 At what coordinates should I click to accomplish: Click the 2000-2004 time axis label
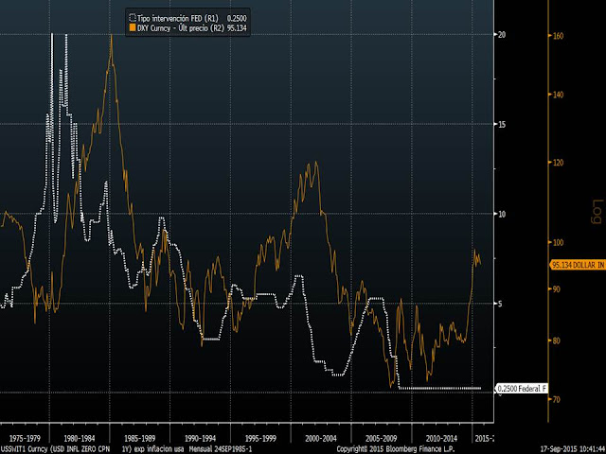[x=321, y=438]
